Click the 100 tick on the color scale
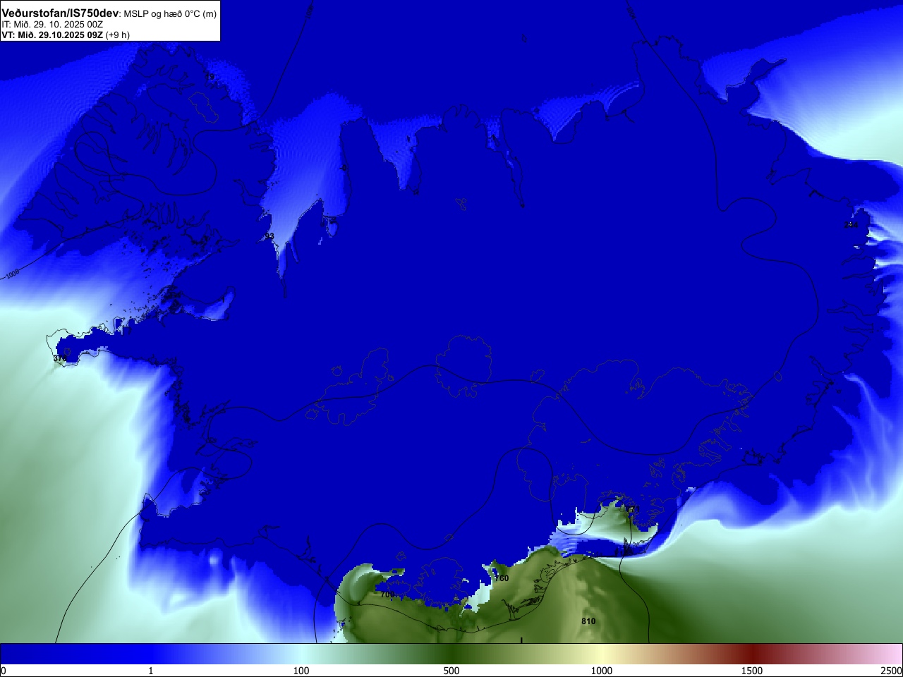Viewport: 903px width, 677px height. pyautogui.click(x=301, y=671)
